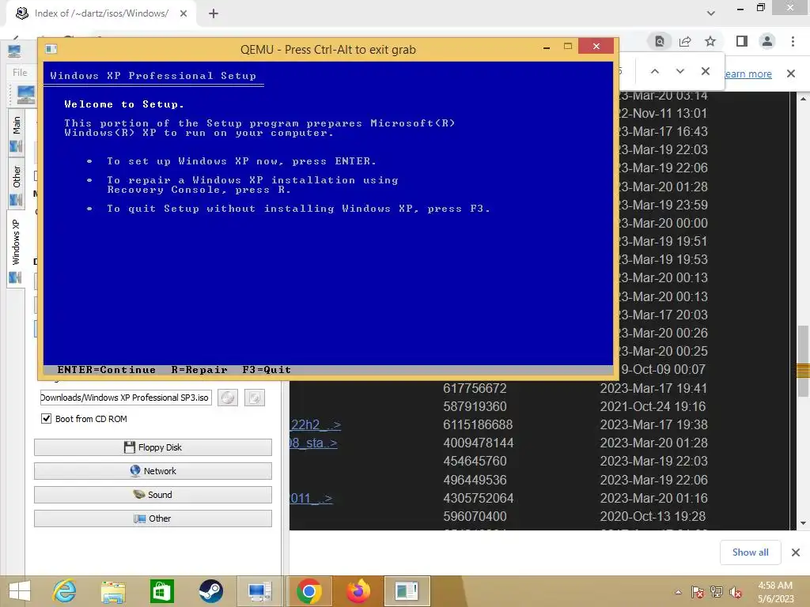Open Steam from taskbar
Image resolution: width=810 pixels, height=607 pixels.
(x=210, y=591)
